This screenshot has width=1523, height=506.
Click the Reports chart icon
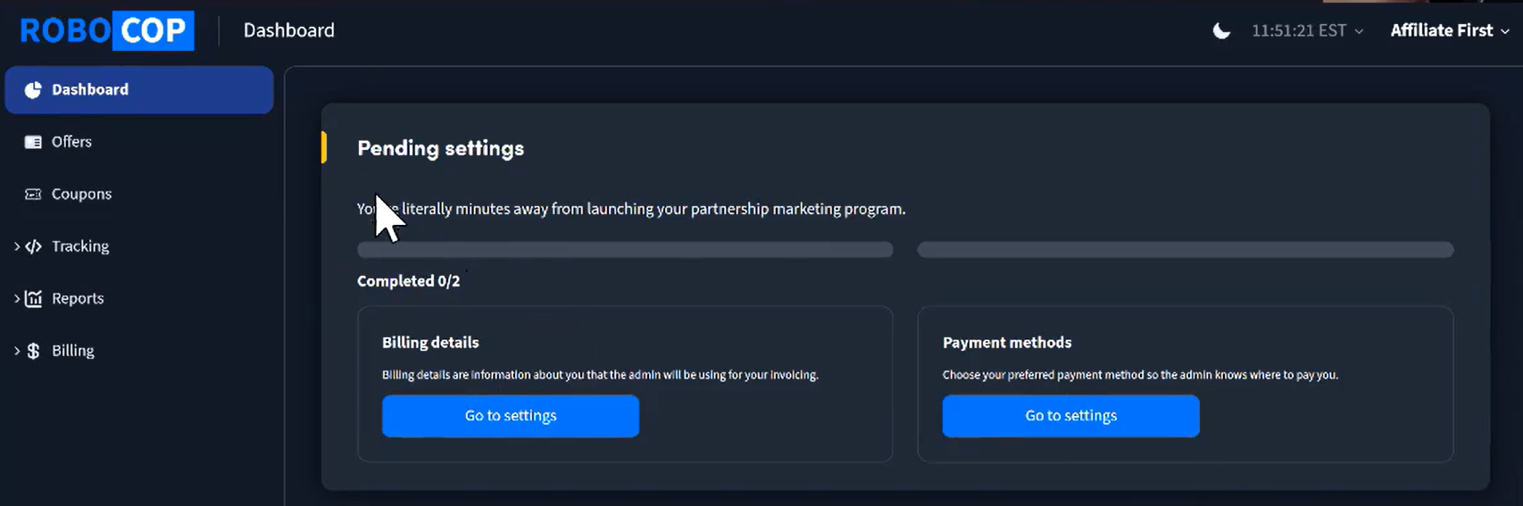pyautogui.click(x=34, y=299)
